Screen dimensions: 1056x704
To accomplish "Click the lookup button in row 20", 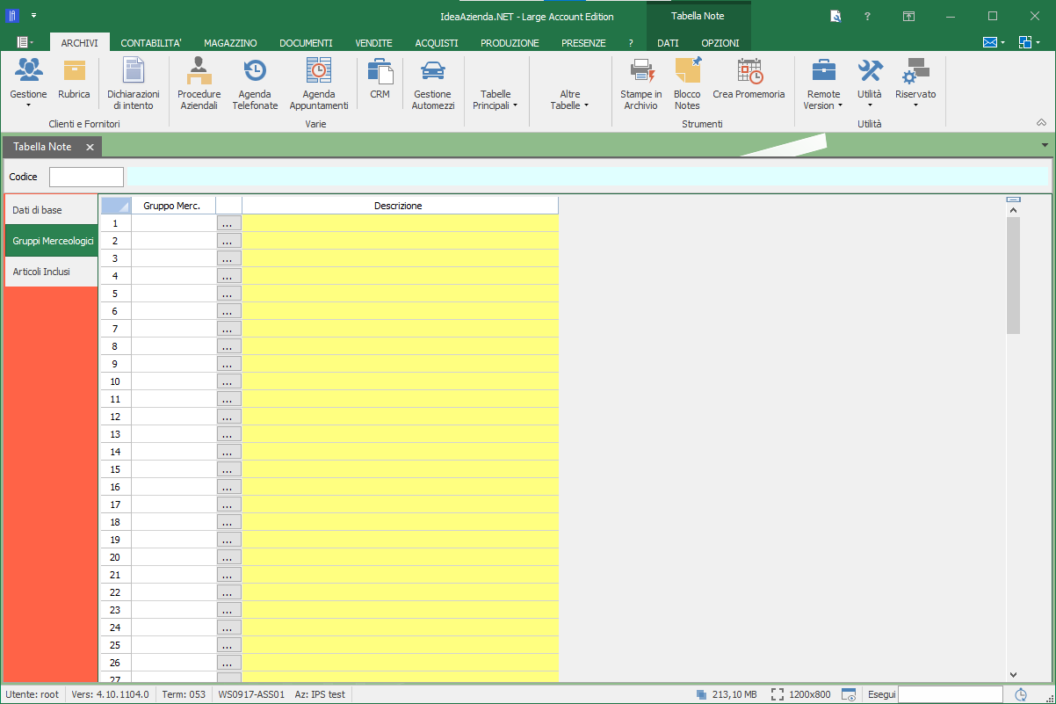I will (x=228, y=557).
